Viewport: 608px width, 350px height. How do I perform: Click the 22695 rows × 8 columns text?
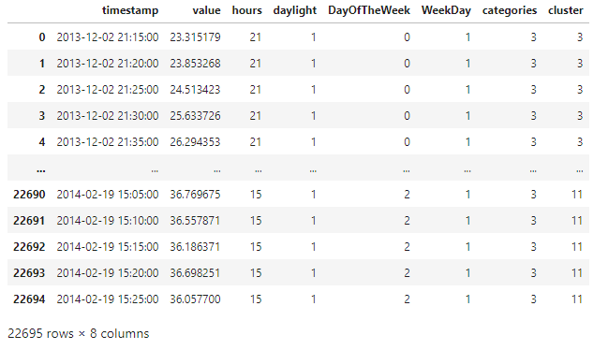click(79, 334)
